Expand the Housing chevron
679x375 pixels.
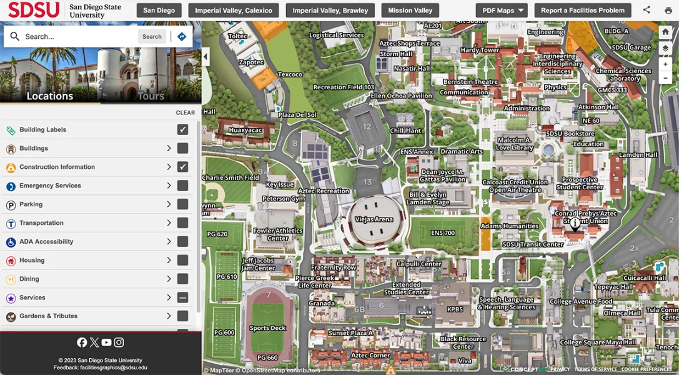169,260
